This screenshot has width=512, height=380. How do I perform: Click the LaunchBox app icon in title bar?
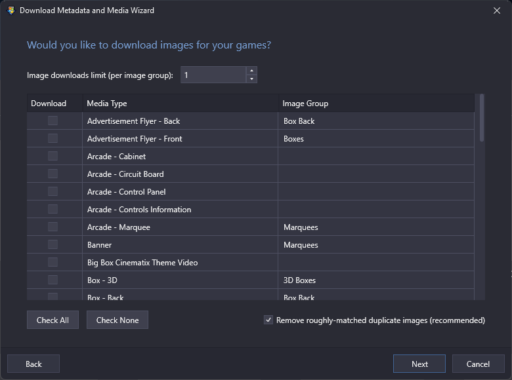[11, 10]
